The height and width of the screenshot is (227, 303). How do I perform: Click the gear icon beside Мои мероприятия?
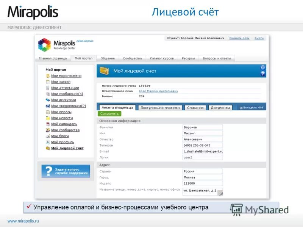point(48,76)
